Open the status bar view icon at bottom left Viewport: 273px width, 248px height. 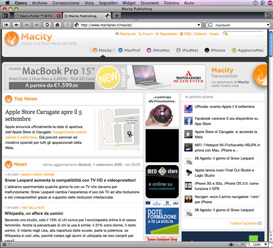(x=5, y=244)
